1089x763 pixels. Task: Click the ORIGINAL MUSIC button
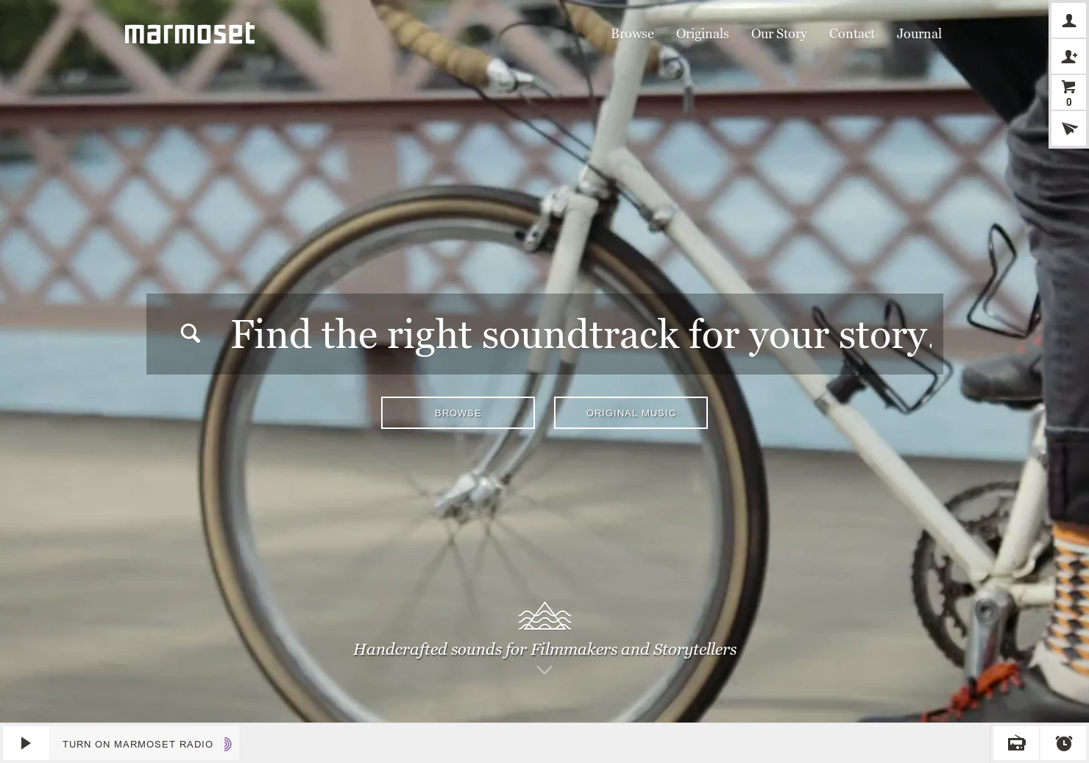[631, 413]
